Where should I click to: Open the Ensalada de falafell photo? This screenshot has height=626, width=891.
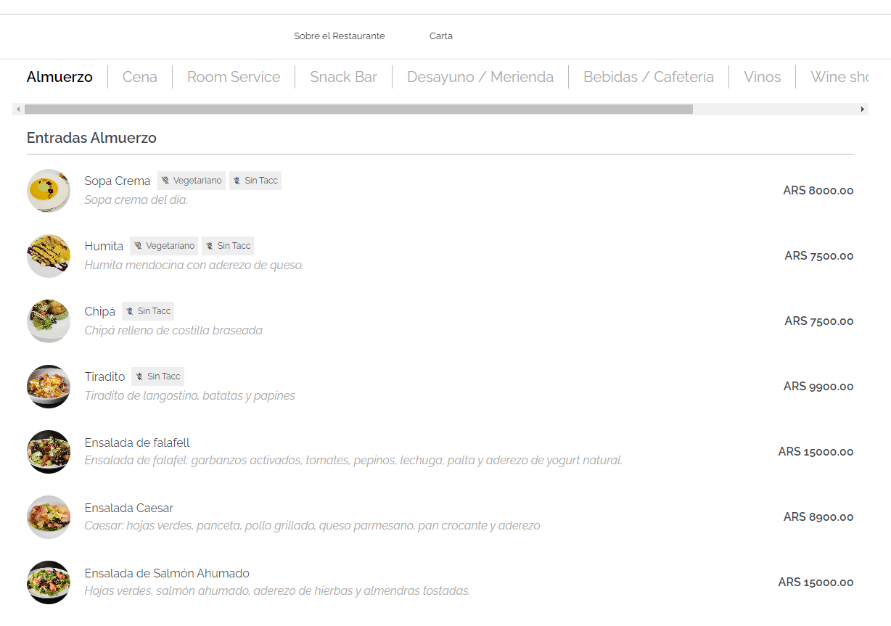pyautogui.click(x=49, y=452)
